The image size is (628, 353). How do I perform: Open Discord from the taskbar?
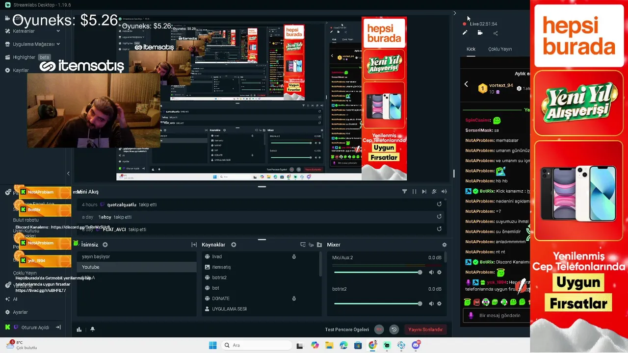pos(416,345)
